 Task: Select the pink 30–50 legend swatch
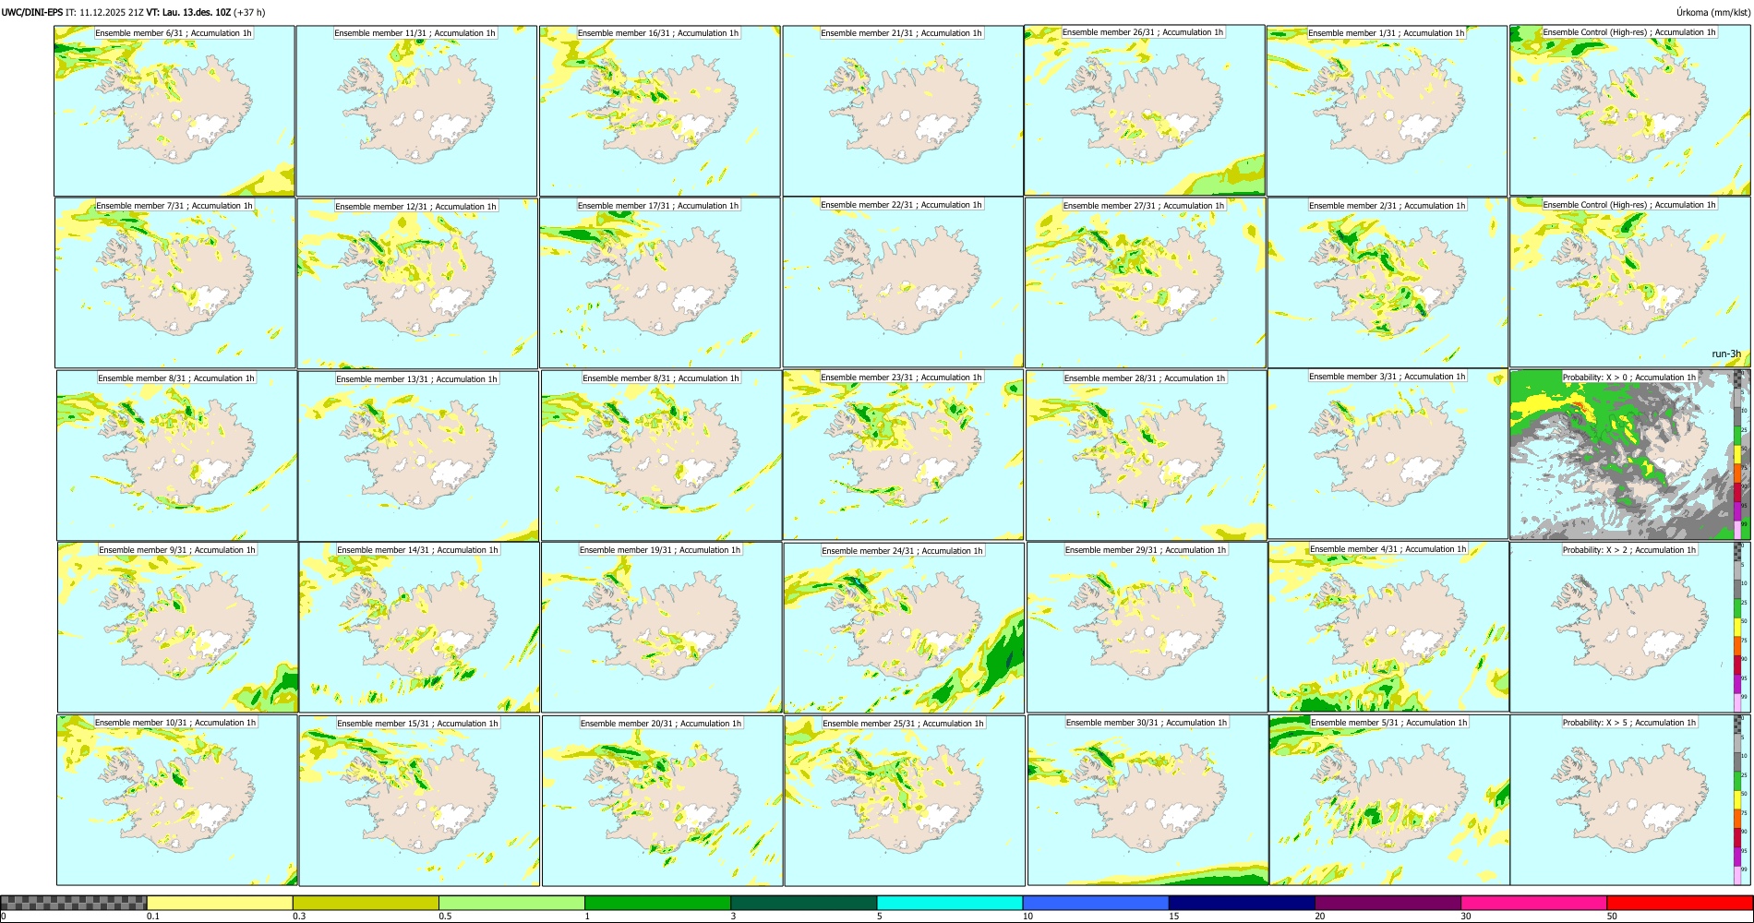[1533, 903]
